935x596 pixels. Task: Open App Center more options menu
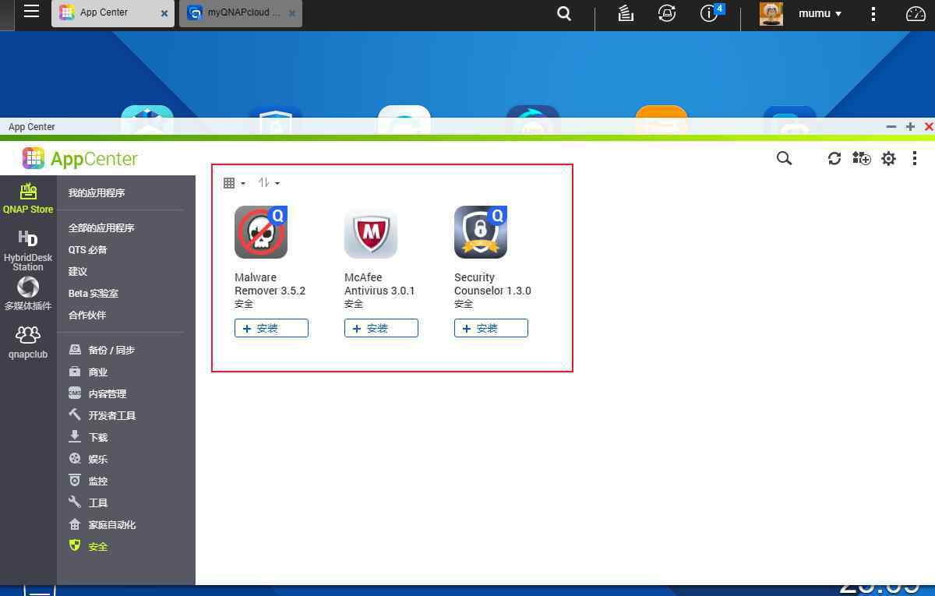[914, 158]
